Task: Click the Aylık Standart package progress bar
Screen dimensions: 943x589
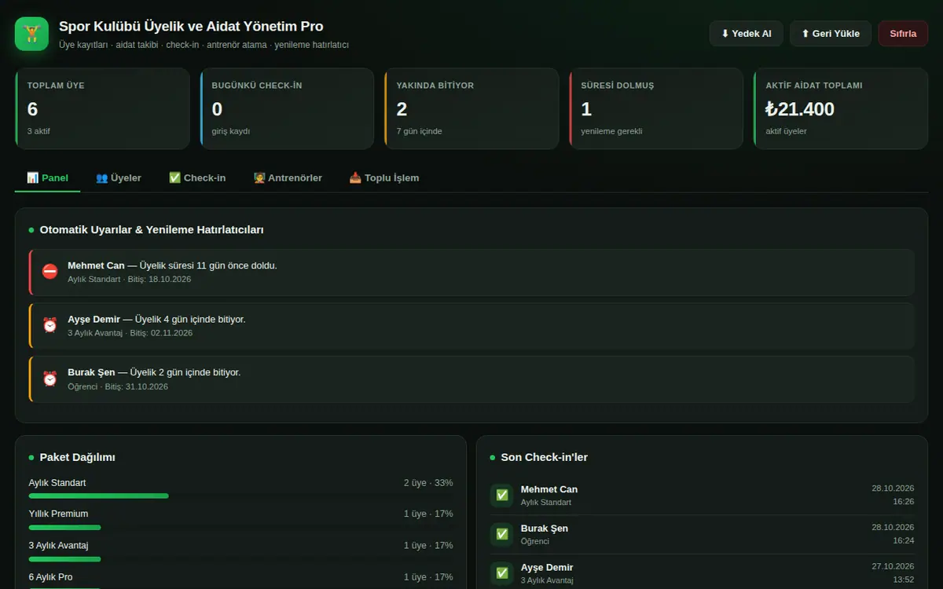Action: tap(241, 496)
